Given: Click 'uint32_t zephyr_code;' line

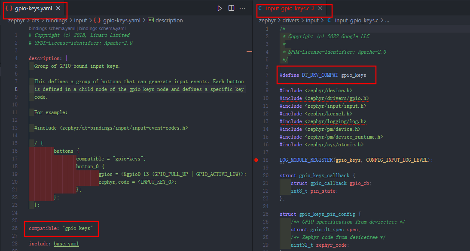Looking at the screenshot, I should click(x=320, y=245).
